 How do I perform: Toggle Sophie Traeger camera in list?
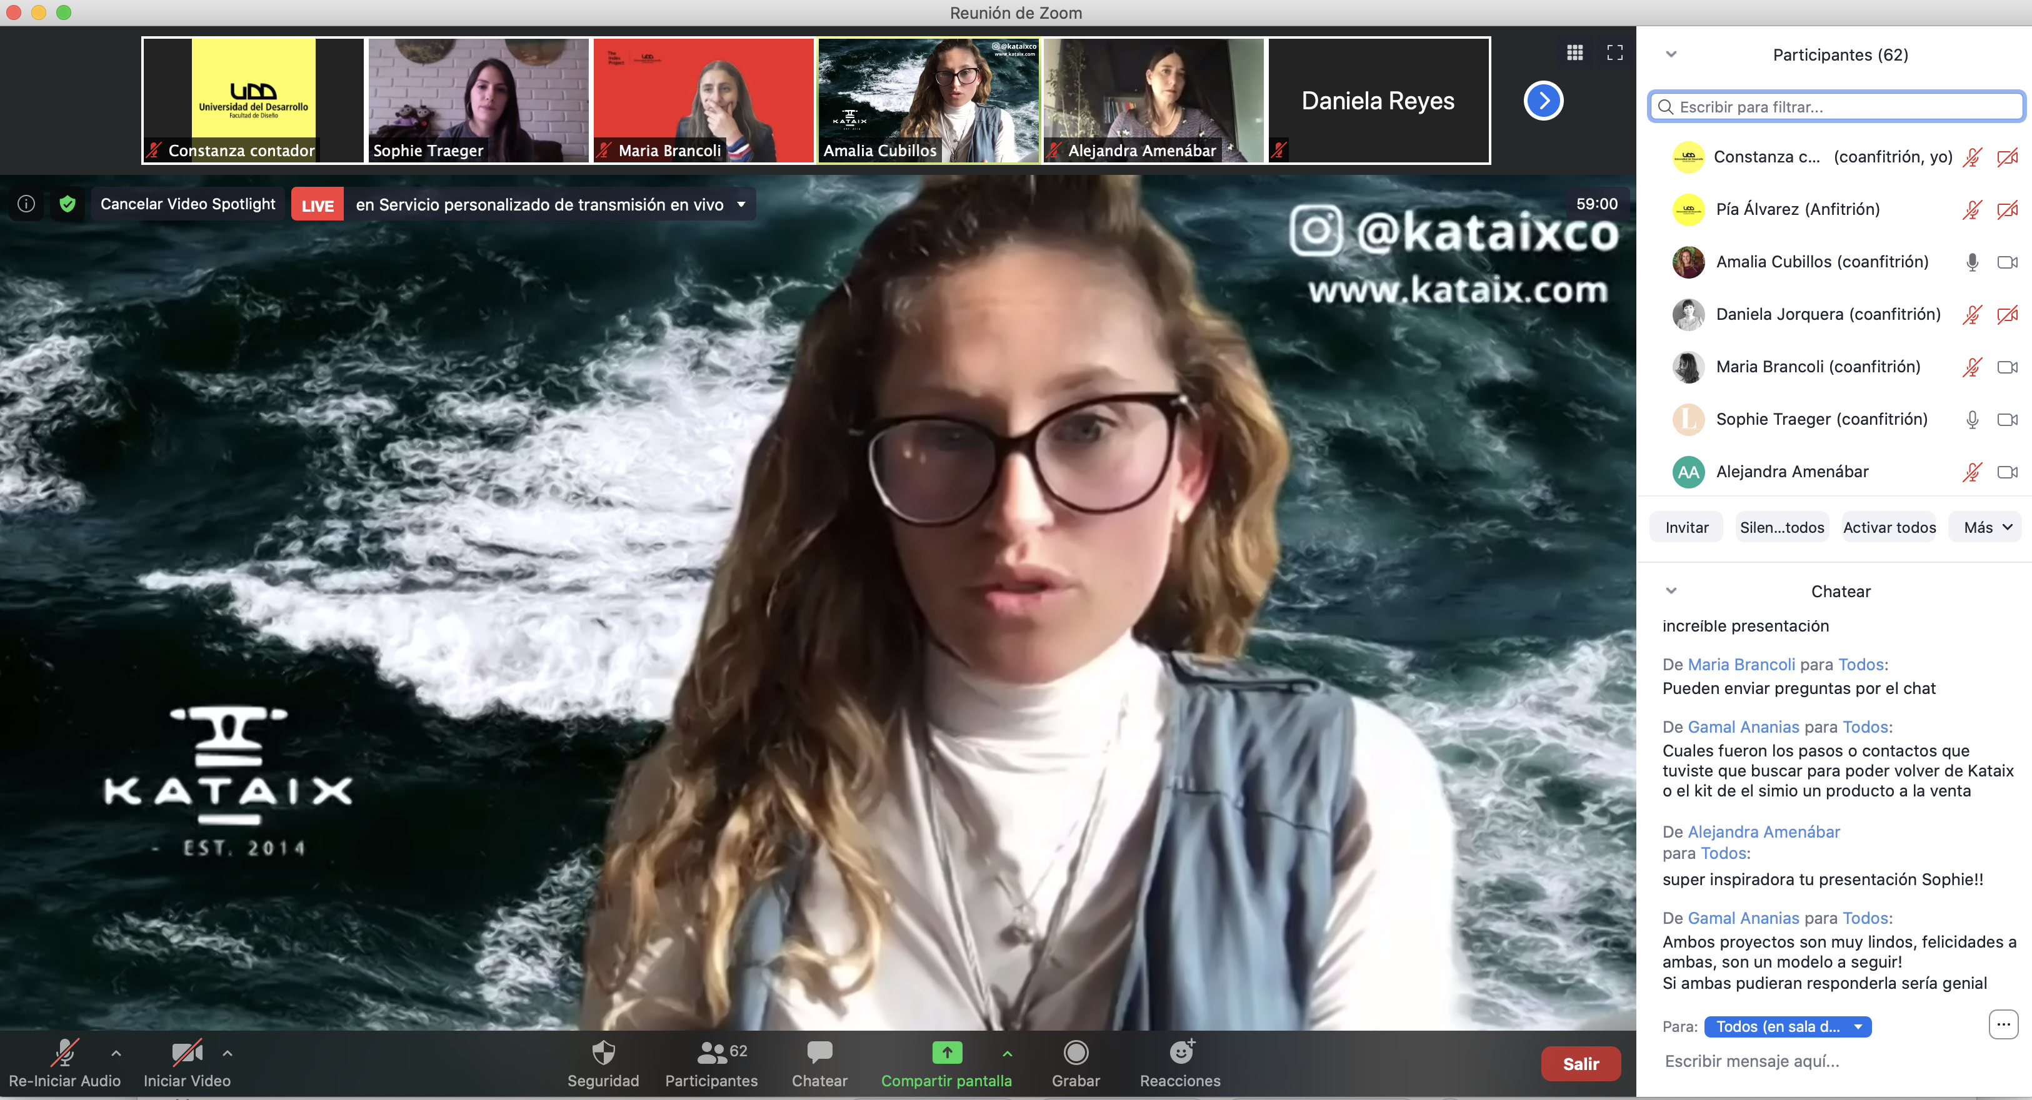2008,420
